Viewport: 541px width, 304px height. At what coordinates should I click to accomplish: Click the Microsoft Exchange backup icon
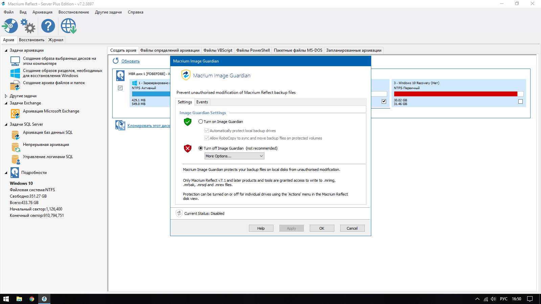pyautogui.click(x=15, y=114)
